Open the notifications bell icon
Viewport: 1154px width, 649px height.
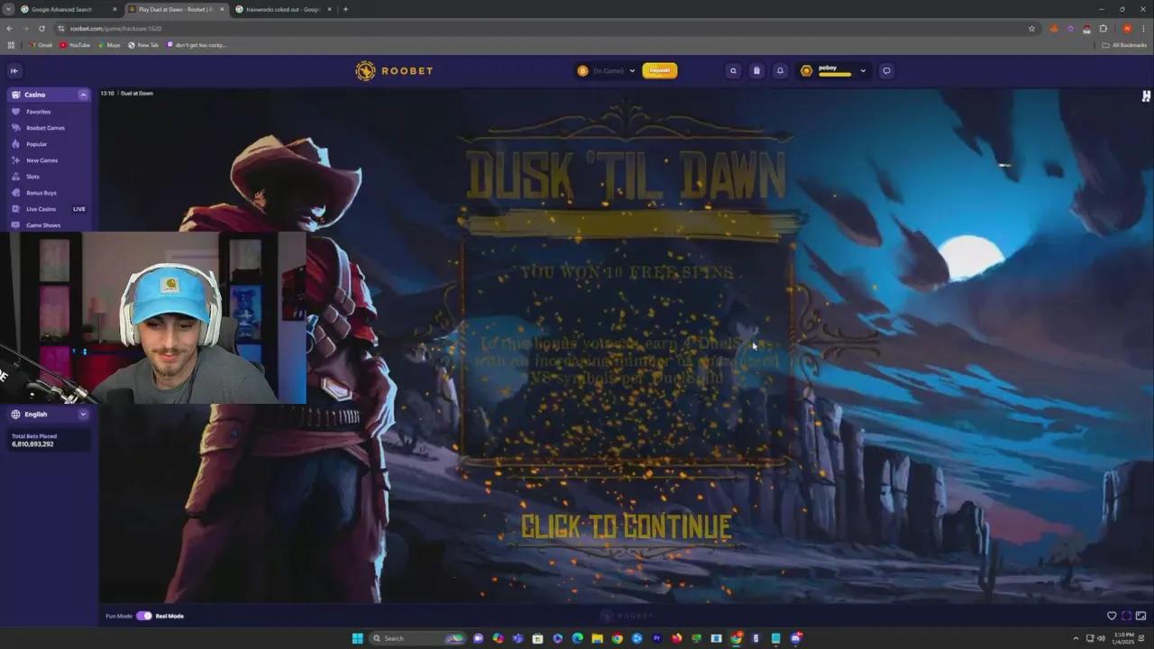click(x=780, y=70)
